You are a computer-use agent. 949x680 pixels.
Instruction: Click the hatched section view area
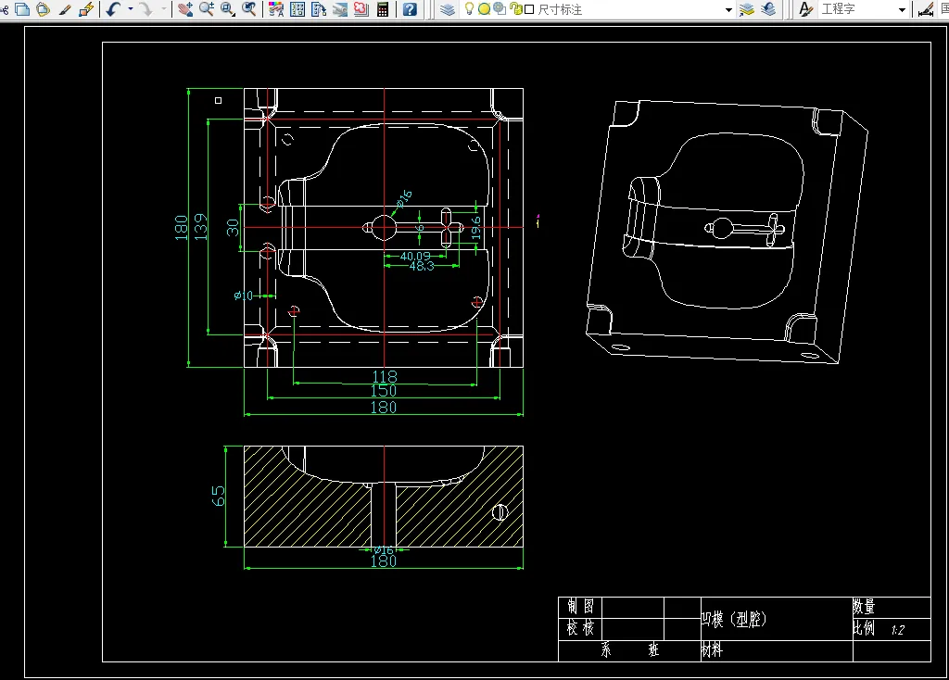[384, 497]
